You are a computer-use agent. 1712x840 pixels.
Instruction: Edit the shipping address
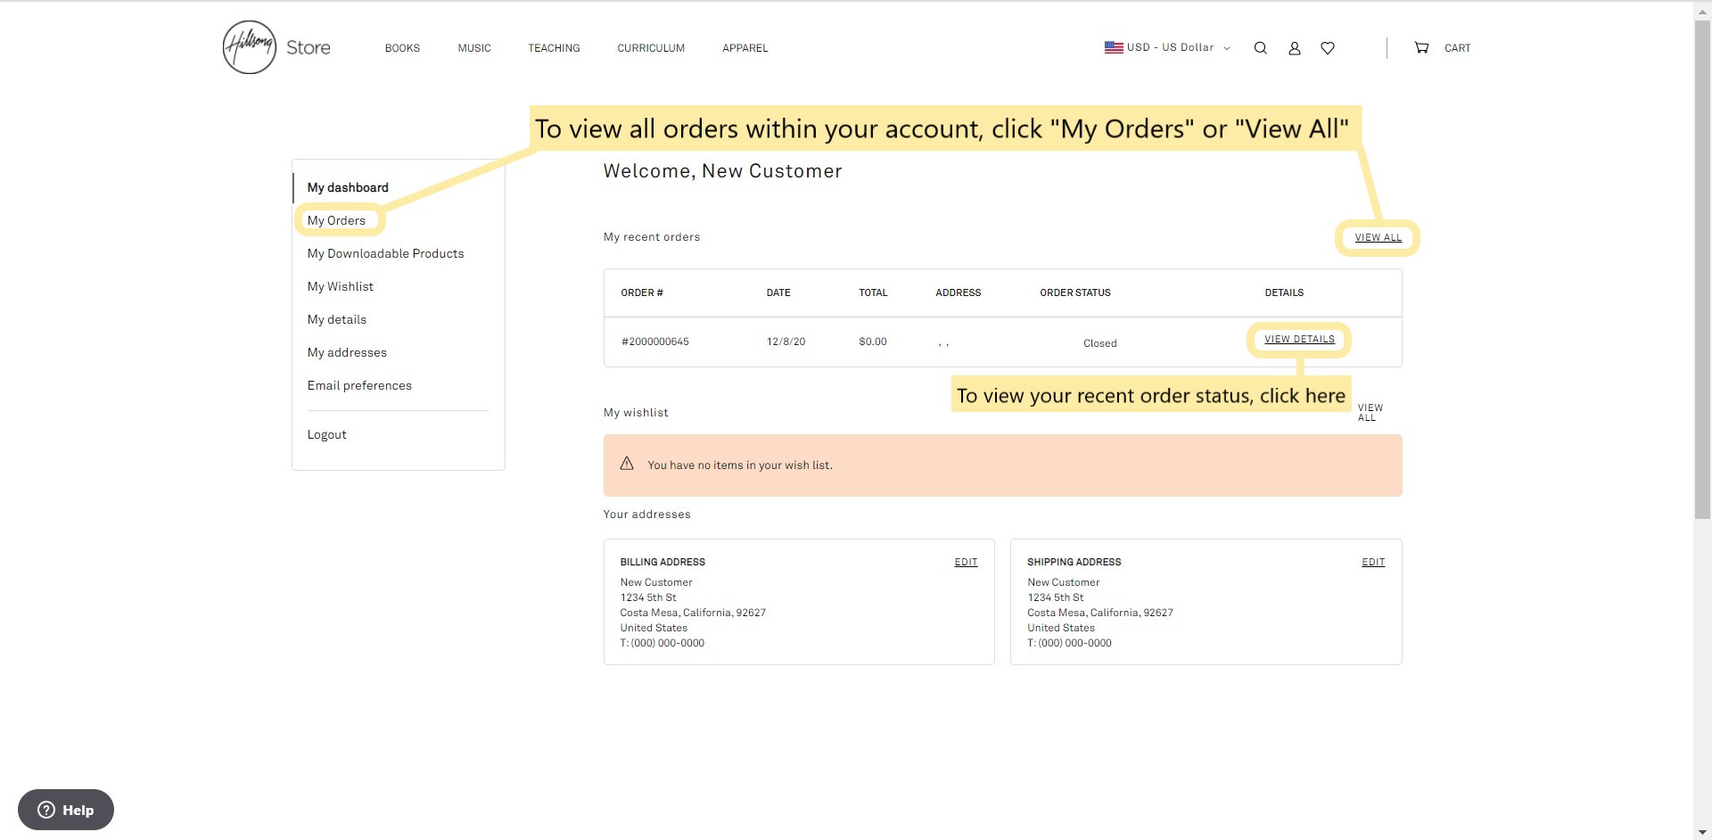pyautogui.click(x=1373, y=562)
